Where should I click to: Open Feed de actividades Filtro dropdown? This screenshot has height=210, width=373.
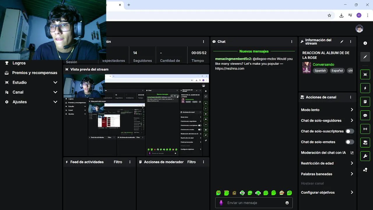[118, 162]
